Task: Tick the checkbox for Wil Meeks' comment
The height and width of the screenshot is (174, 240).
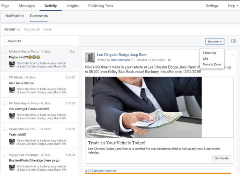Action: [5, 77]
